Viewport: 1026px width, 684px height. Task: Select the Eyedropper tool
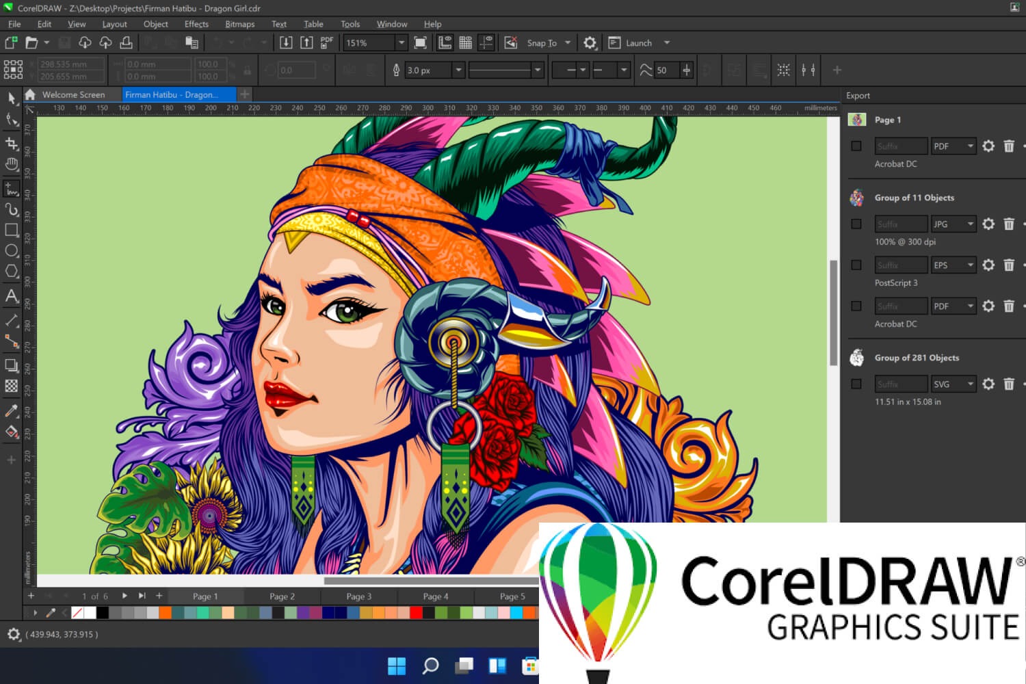tap(12, 410)
